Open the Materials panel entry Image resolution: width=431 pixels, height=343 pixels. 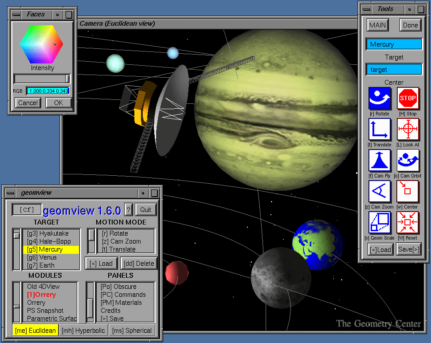click(121, 303)
